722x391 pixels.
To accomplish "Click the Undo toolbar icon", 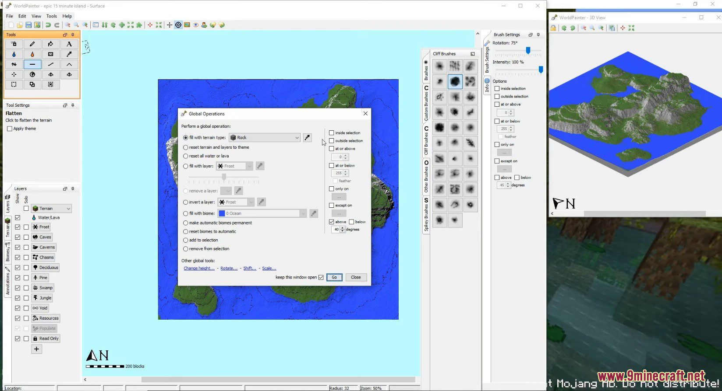I will click(x=48, y=25).
